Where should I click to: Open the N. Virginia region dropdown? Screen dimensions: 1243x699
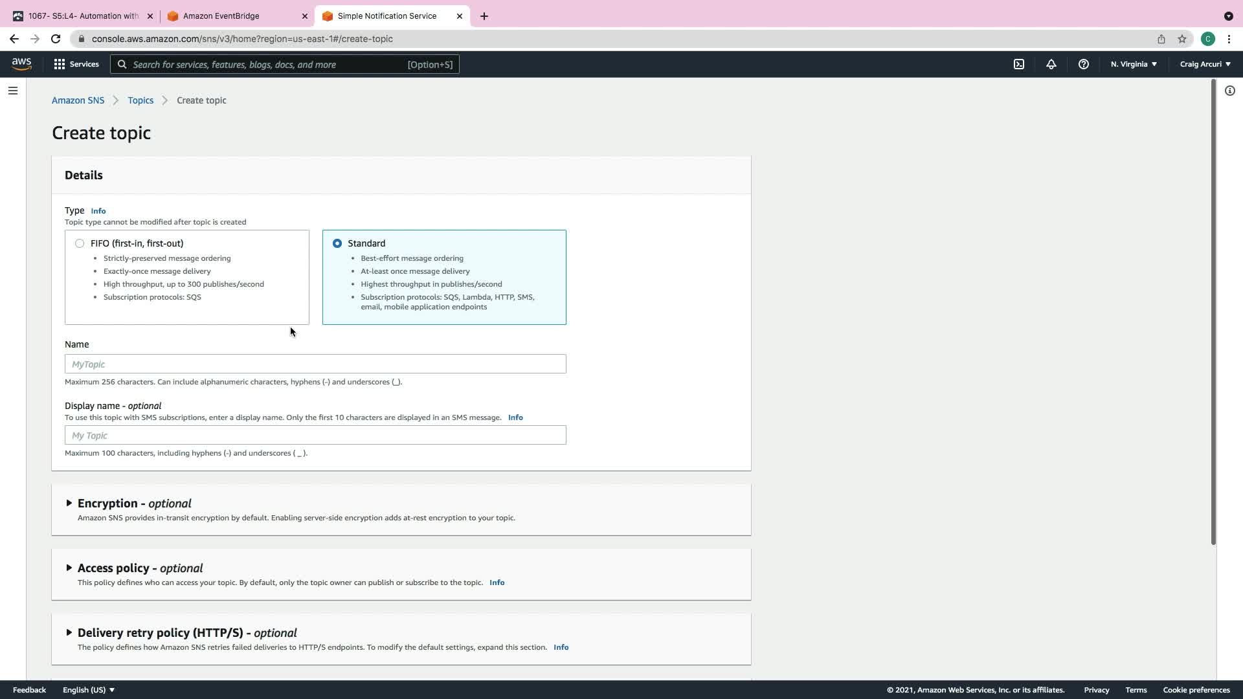(x=1134, y=64)
